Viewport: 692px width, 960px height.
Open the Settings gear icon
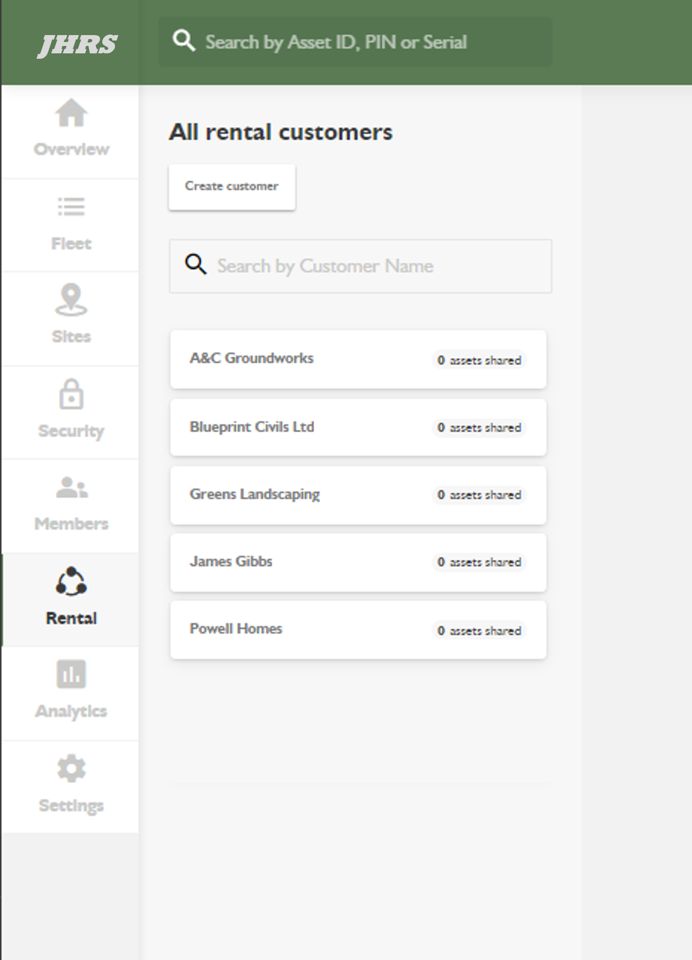coord(71,768)
